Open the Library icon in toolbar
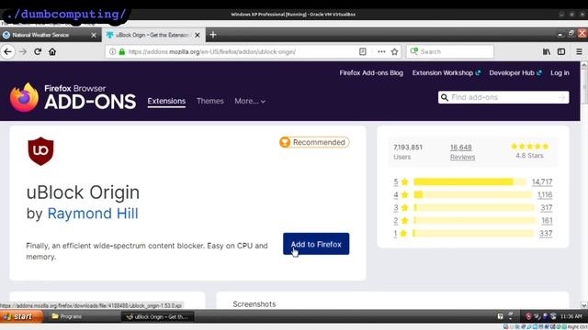 tap(547, 51)
